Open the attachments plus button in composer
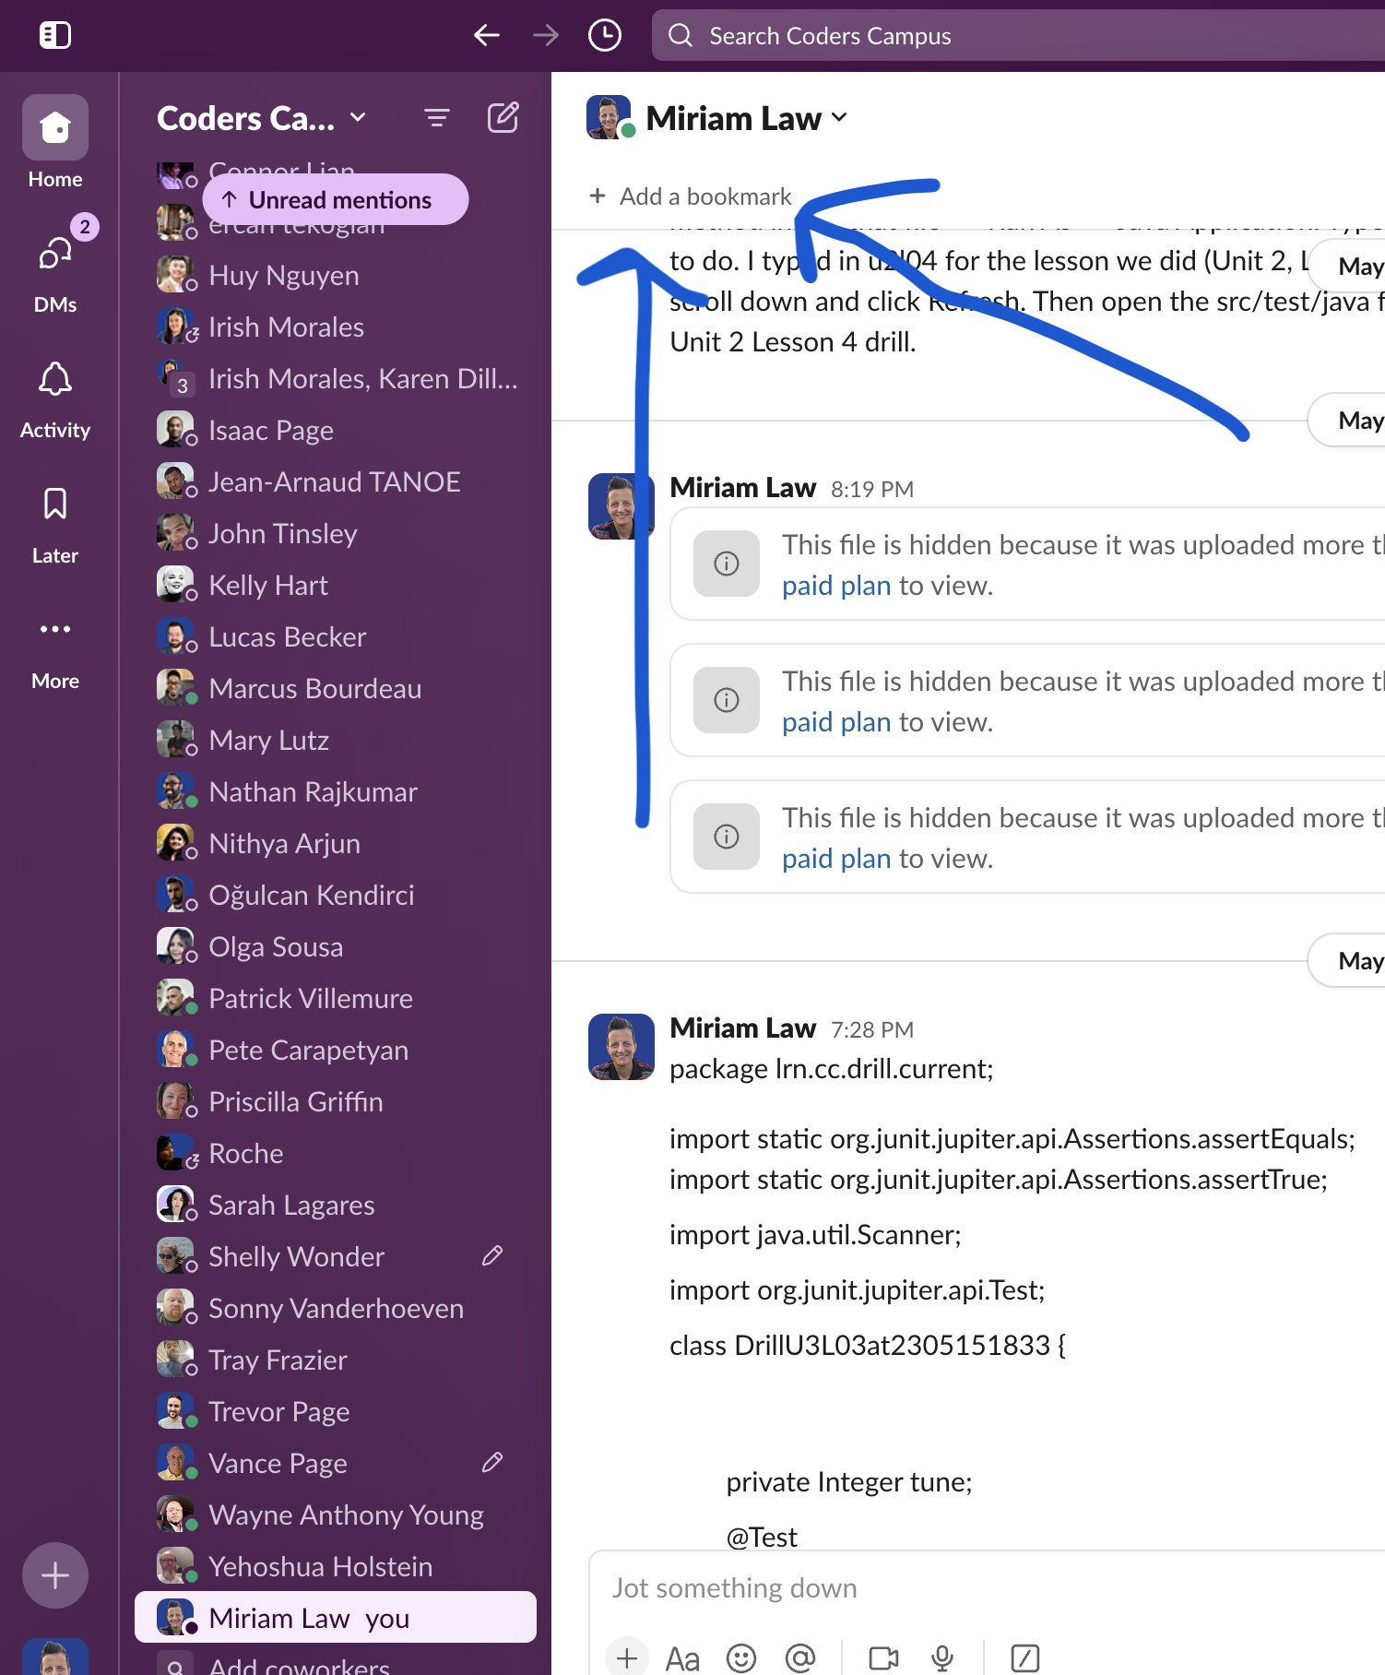Viewport: 1385px width, 1675px height. [x=627, y=1657]
